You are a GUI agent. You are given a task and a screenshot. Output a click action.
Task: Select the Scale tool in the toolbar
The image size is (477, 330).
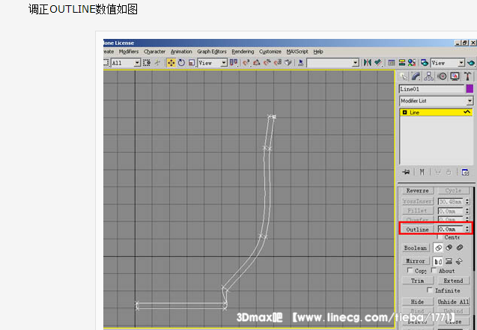pyautogui.click(x=192, y=63)
